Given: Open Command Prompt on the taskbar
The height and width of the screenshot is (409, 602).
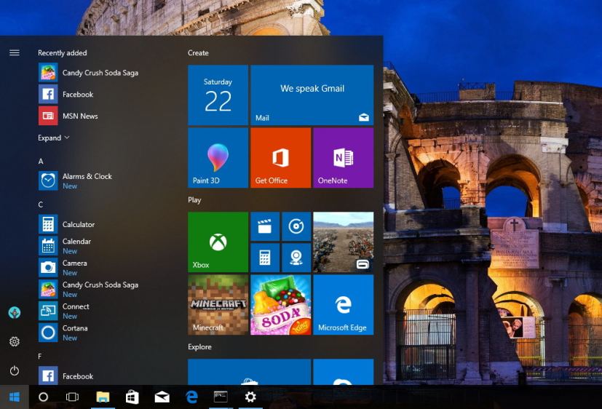Looking at the screenshot, I should point(221,397).
